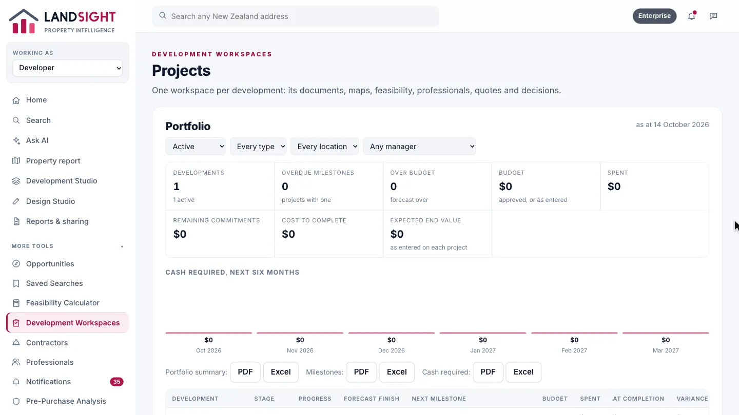
Task: Click the Enterprise plan badge
Action: pyautogui.click(x=654, y=16)
